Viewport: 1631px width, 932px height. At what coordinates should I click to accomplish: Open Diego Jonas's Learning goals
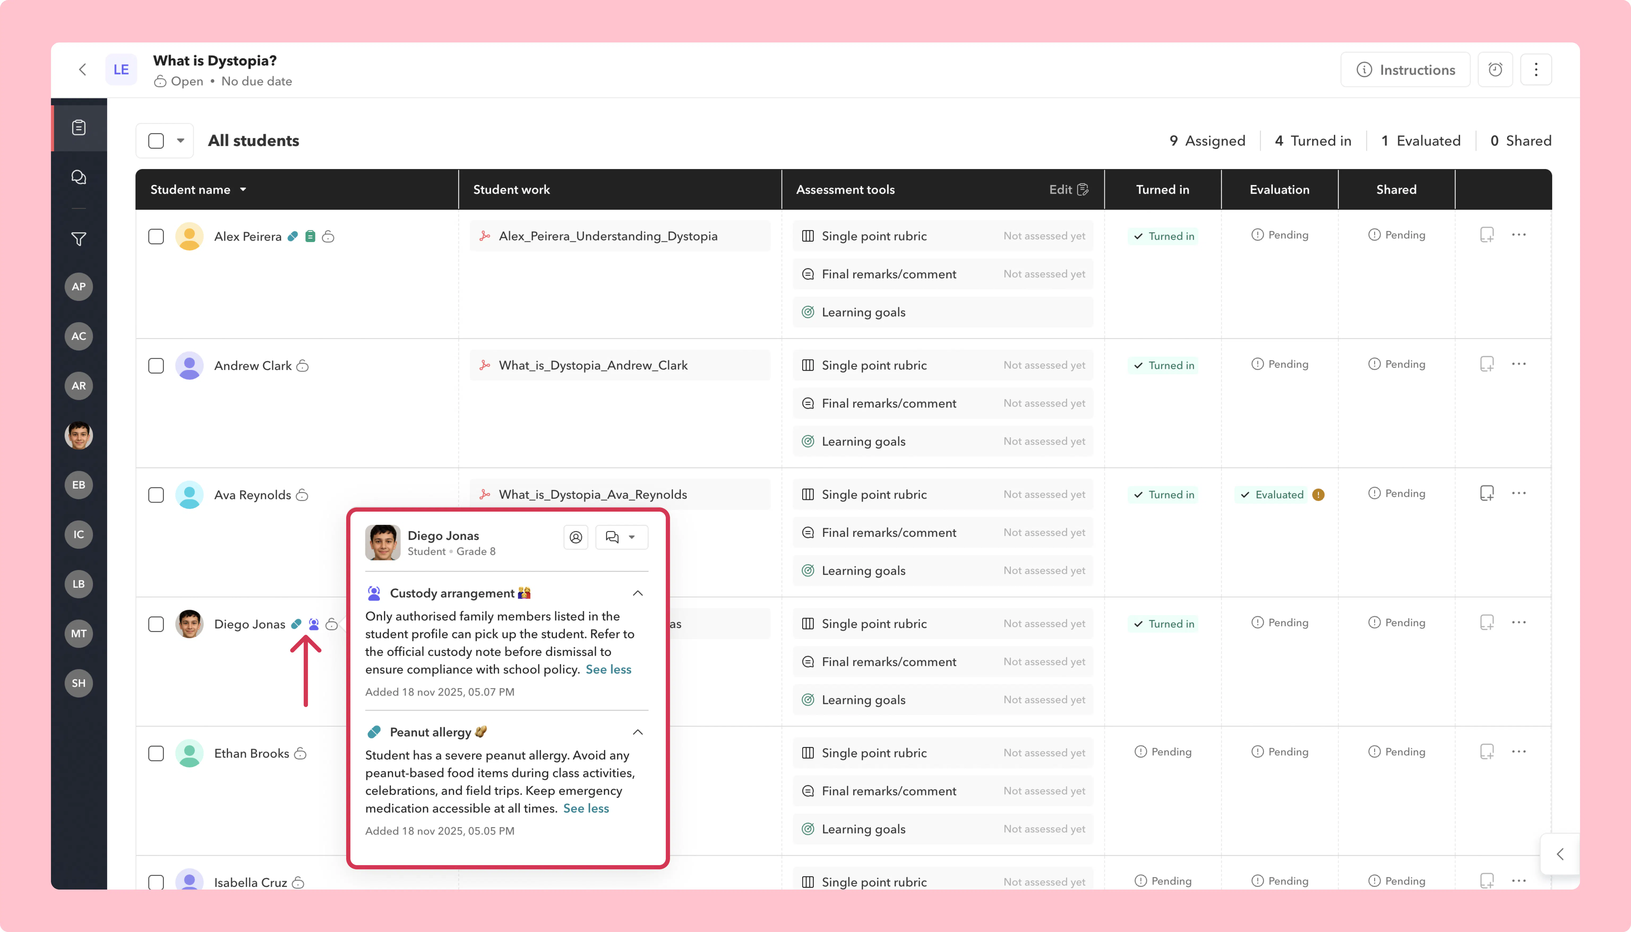tap(943, 700)
